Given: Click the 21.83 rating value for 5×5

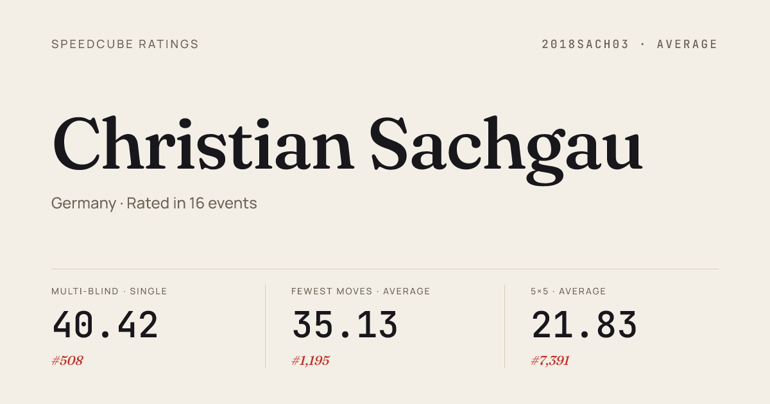Looking at the screenshot, I should 584,325.
